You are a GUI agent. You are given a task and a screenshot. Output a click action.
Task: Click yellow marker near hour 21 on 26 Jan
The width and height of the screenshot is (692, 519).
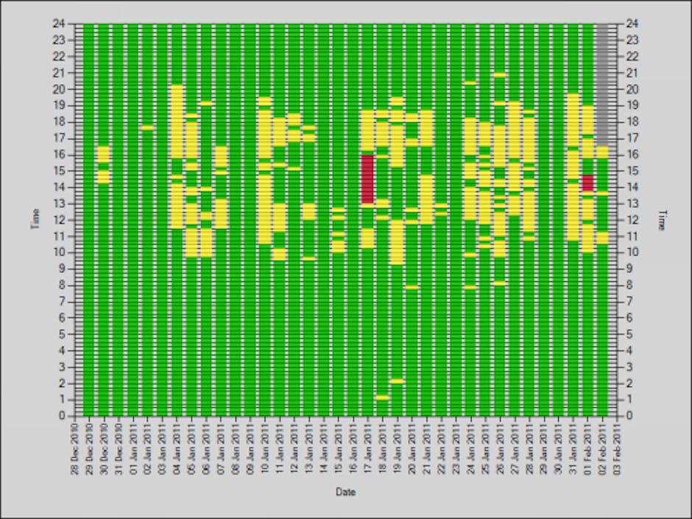500,74
